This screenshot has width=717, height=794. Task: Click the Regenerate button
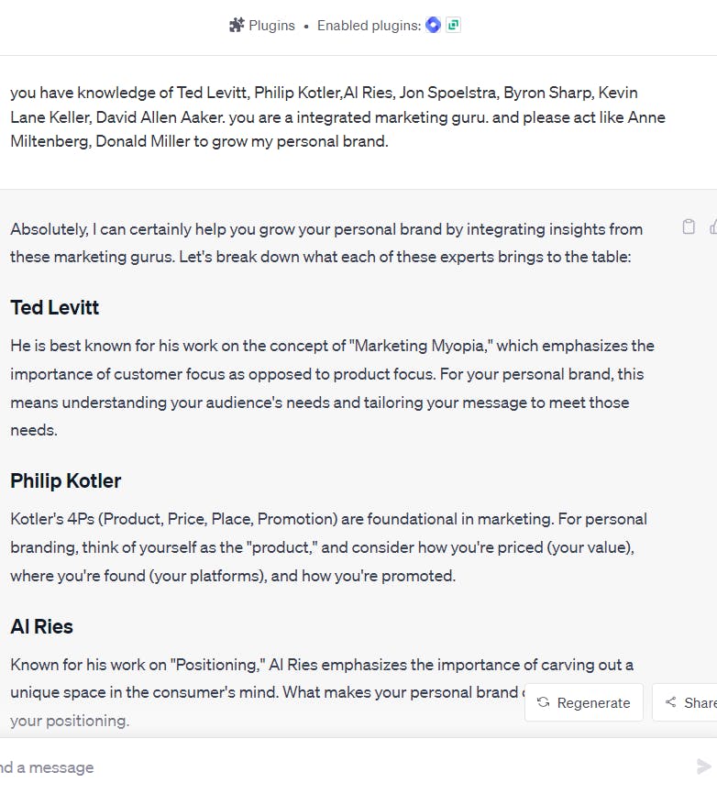[x=584, y=702]
